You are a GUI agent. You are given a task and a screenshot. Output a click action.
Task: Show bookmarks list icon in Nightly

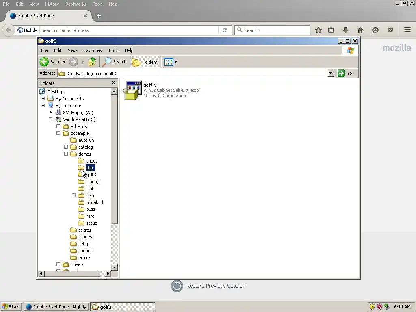pos(331,30)
